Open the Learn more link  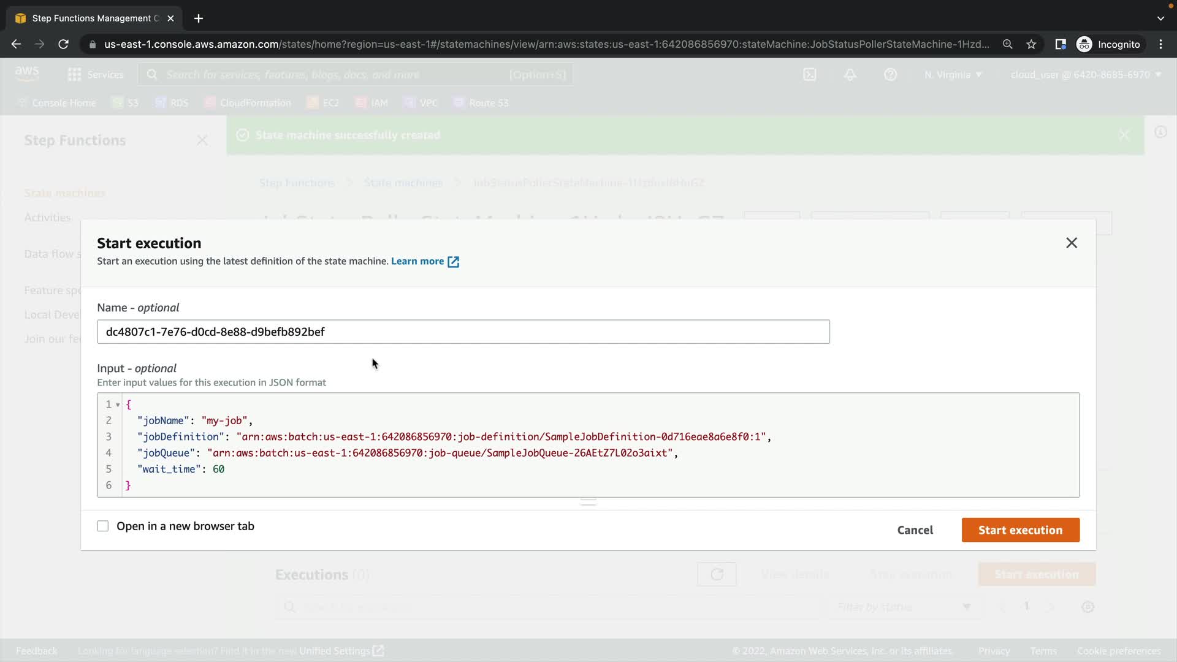click(417, 261)
